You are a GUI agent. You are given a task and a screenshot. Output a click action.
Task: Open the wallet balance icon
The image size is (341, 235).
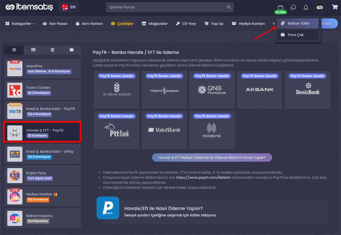click(281, 8)
